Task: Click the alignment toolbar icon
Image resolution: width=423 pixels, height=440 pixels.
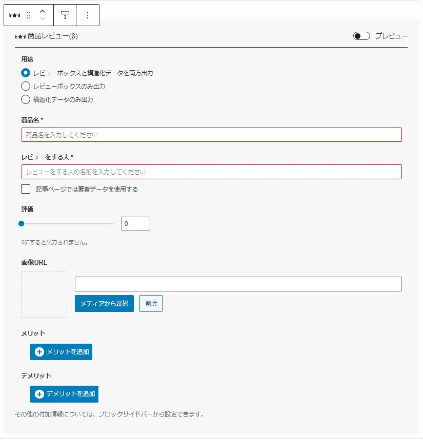Action: (65, 15)
